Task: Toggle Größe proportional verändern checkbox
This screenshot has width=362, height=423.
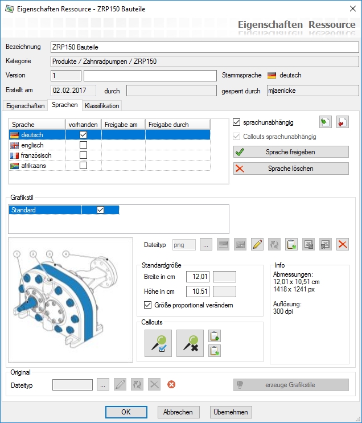Action: point(147,305)
